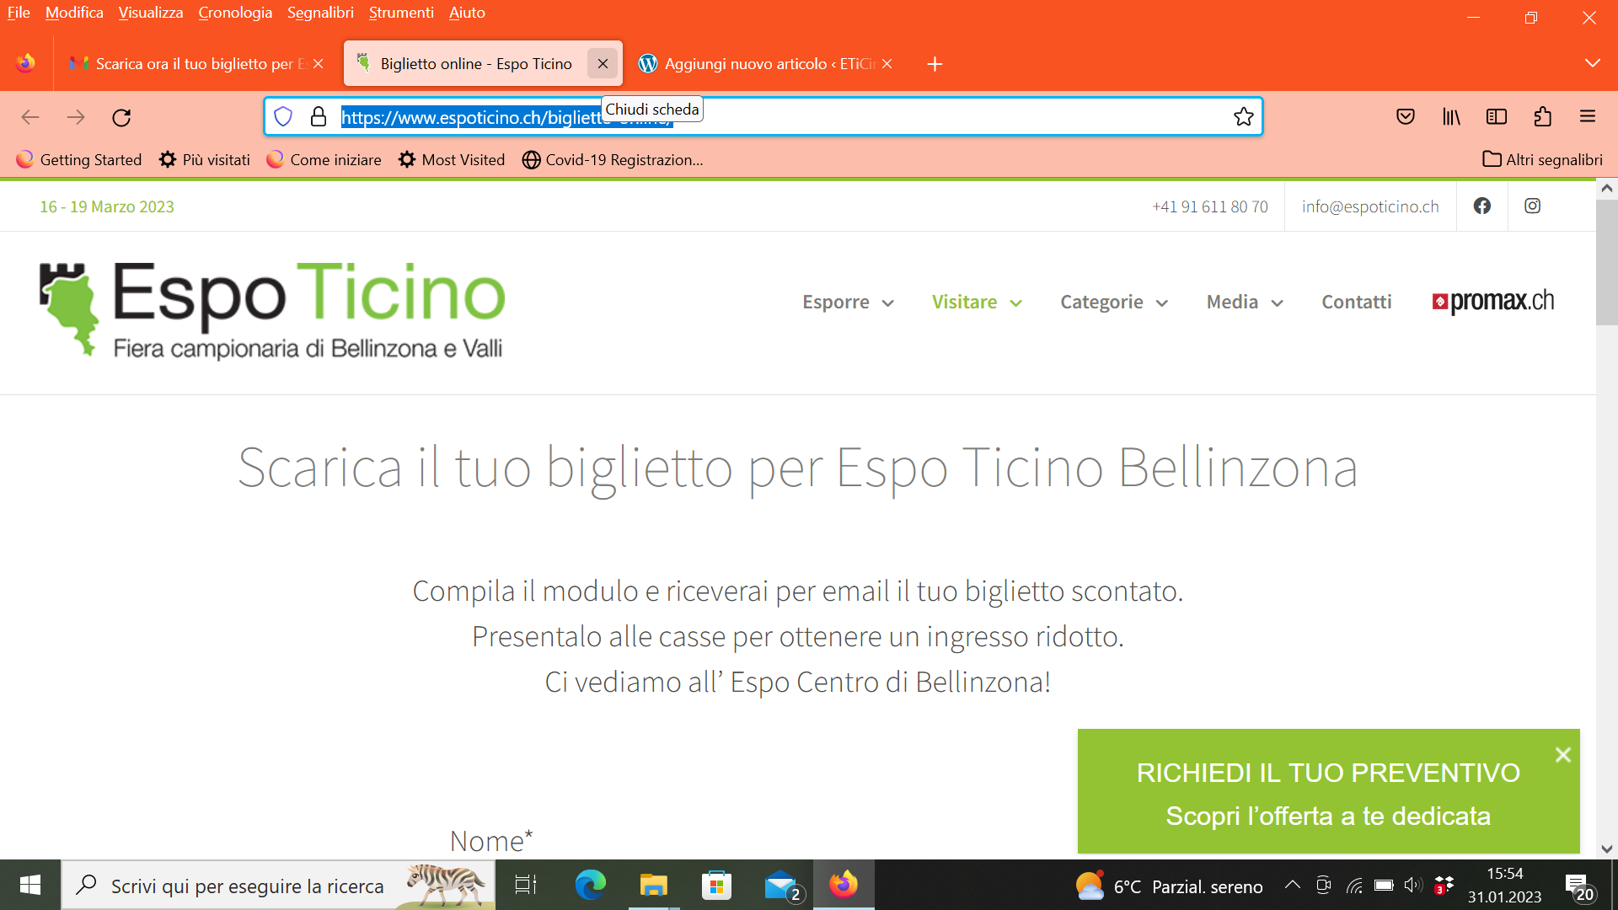This screenshot has height=910, width=1618.
Task: Open Contatti page link
Action: tap(1357, 302)
